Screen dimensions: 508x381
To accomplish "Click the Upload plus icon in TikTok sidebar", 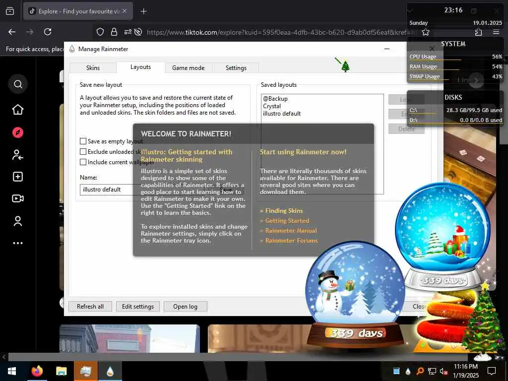I will pos(18,177).
